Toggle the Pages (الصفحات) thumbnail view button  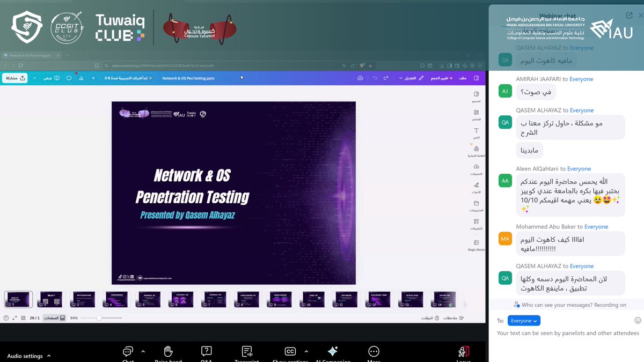pos(54,318)
